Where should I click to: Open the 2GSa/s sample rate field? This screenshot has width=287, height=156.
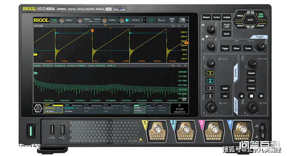pyautogui.click(x=87, y=19)
